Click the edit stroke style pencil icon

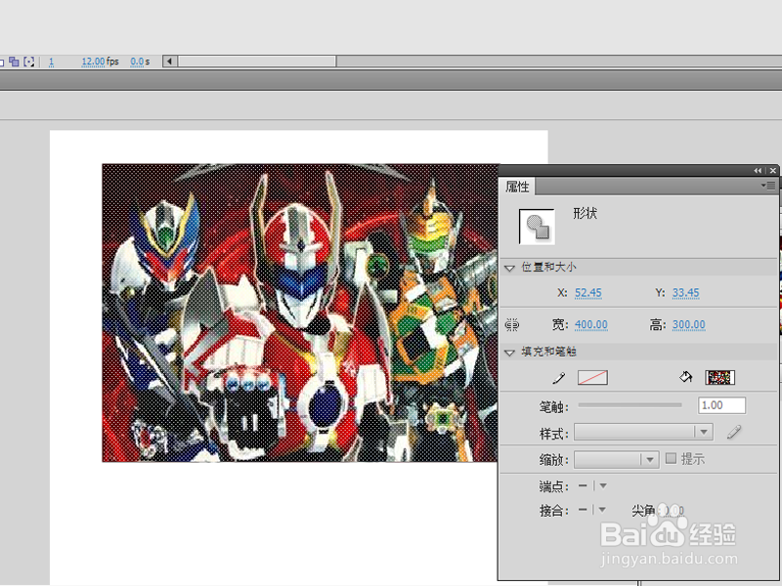coord(734,432)
